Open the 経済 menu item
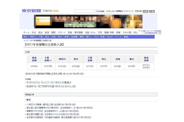Viewport: 184px width, 122px height. click(47, 32)
